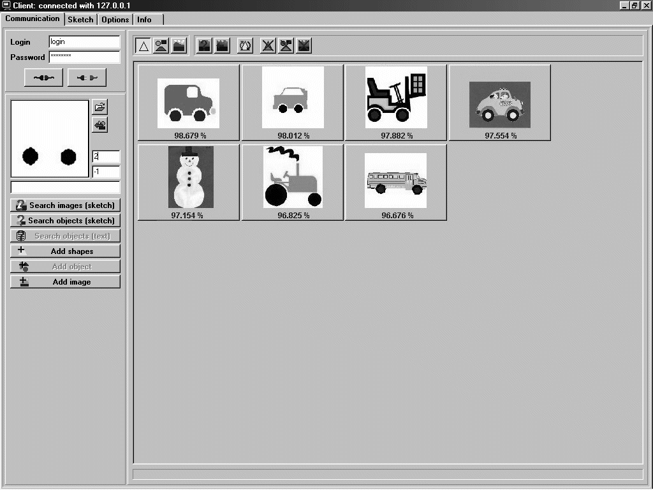Click the crossed-out image delete icon
The height and width of the screenshot is (490, 653).
click(x=304, y=46)
